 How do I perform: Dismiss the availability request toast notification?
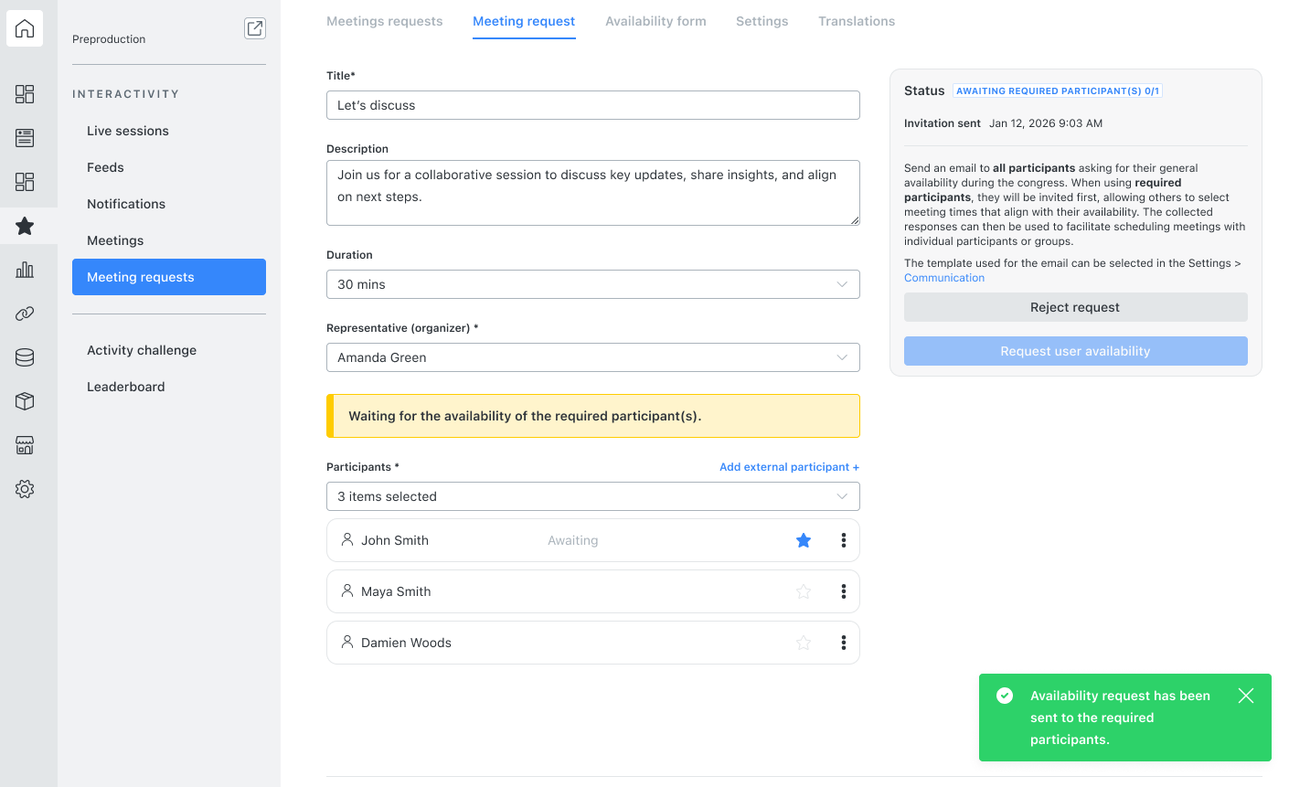pos(1246,696)
